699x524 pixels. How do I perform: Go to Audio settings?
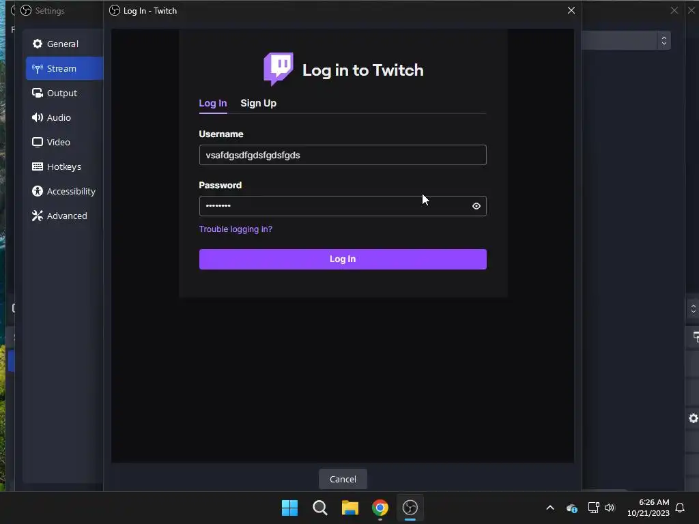point(64,117)
